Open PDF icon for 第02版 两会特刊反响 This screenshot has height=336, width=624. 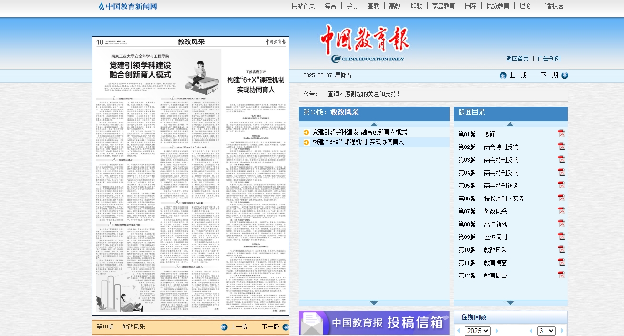tap(562, 147)
